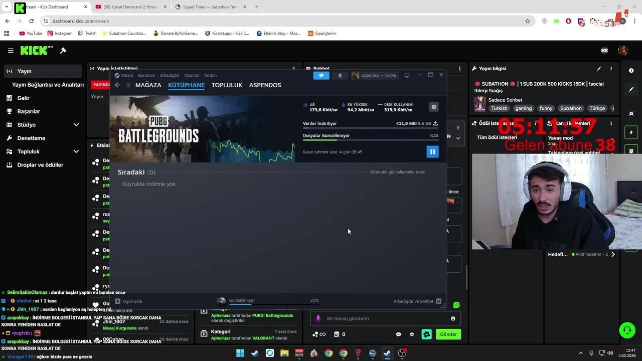Open Steam notifications bell
The height and width of the screenshot is (361, 642).
[340, 75]
